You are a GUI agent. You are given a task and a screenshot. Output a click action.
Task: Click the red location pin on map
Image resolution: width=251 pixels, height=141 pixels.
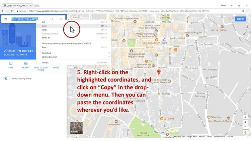pyautogui.click(x=159, y=73)
